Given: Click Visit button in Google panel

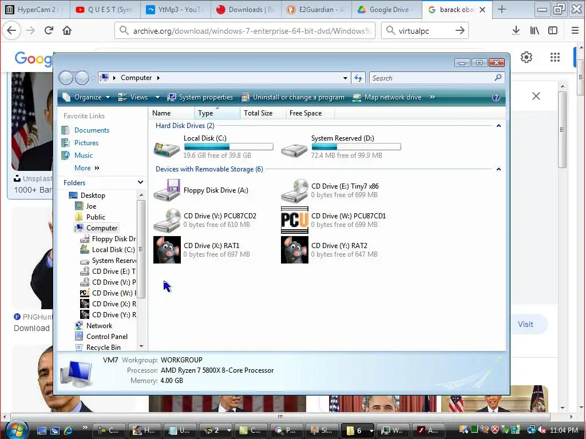Looking at the screenshot, I should 525,325.
